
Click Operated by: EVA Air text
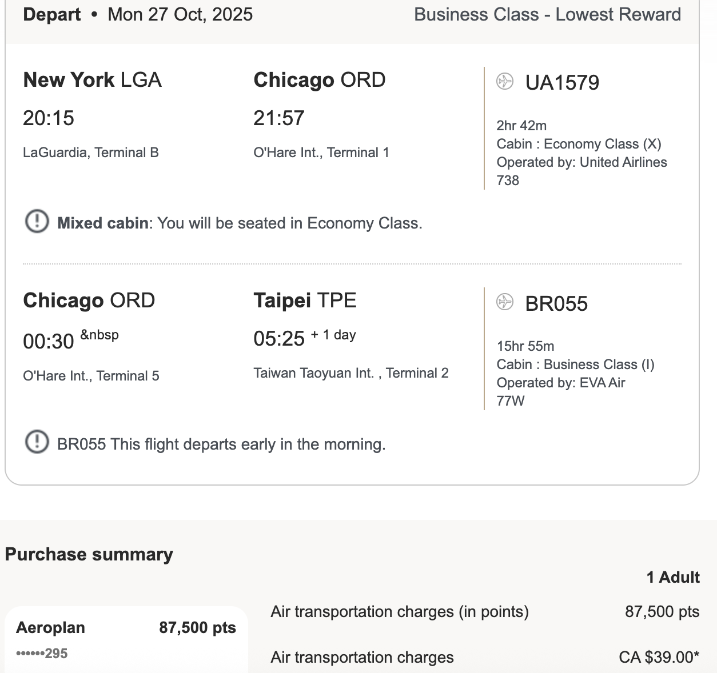point(560,383)
